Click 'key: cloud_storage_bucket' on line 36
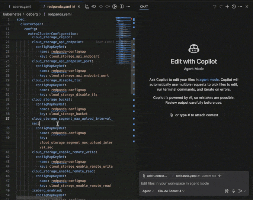Screen dimensions: 253x200 pos(64,114)
